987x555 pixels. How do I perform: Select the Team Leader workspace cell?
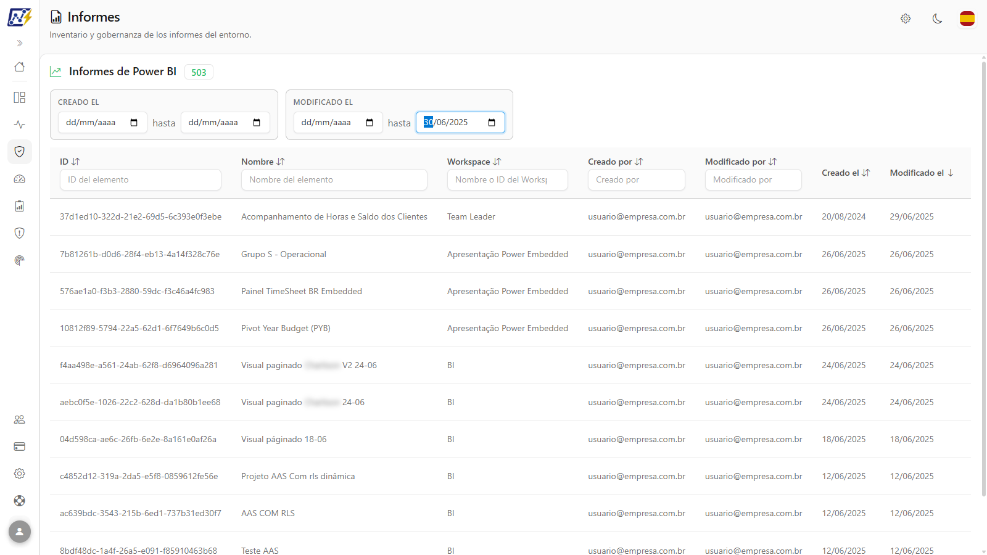click(471, 216)
